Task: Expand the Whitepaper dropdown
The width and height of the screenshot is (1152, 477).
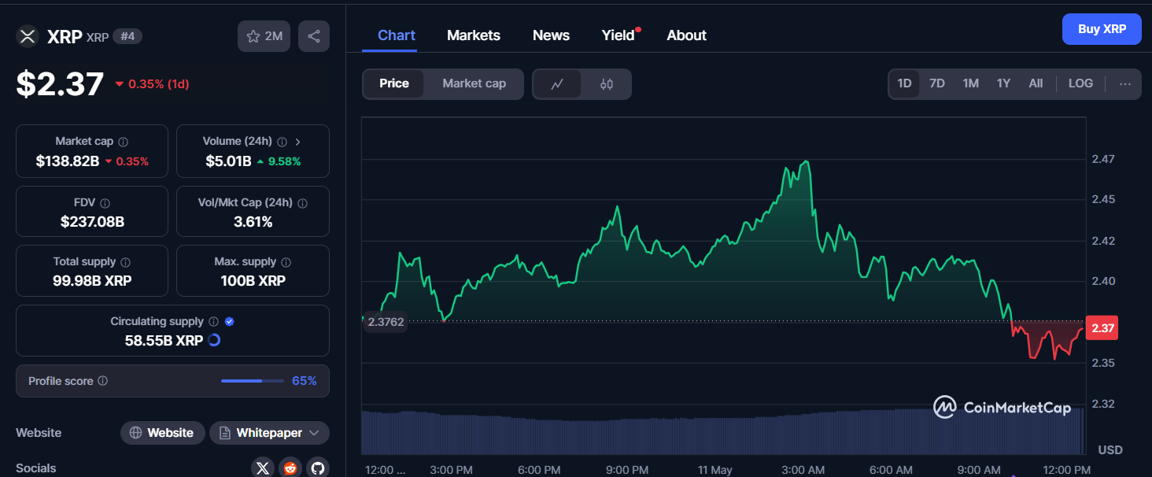Action: click(269, 433)
